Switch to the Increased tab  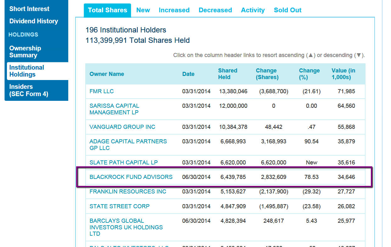click(174, 10)
